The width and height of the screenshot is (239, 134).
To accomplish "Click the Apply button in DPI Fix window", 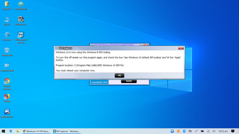I will point(129,81).
